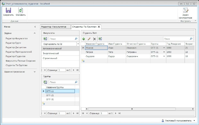Export Группы list to Excel

tap(45, 82)
